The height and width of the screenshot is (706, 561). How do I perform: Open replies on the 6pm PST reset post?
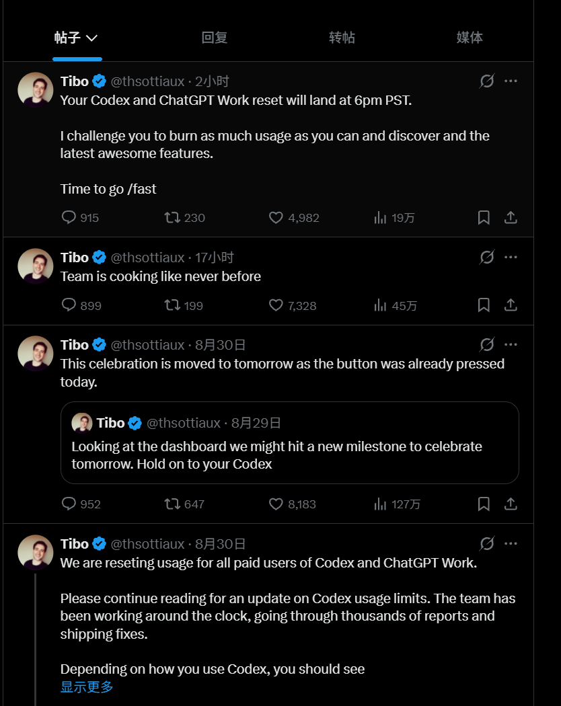[x=80, y=218]
